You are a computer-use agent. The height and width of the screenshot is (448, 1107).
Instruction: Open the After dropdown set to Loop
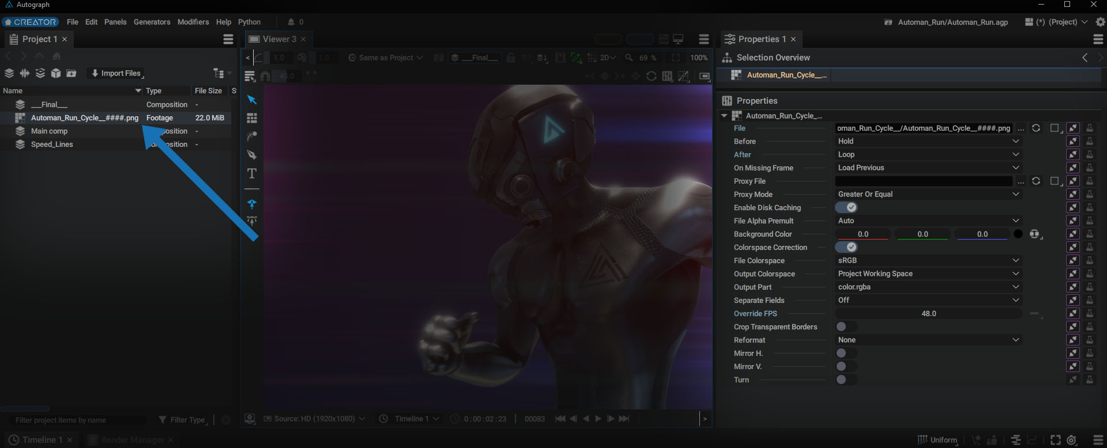coord(928,154)
